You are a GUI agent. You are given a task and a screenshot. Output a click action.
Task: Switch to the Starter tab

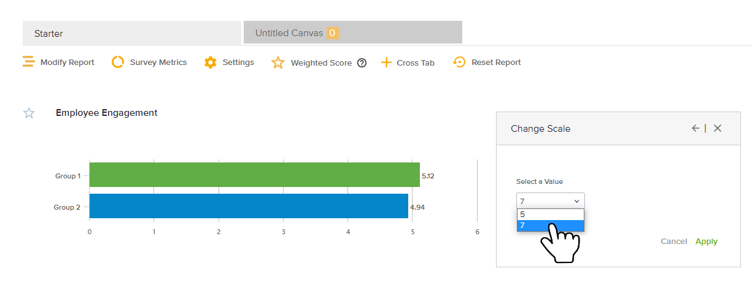click(x=131, y=33)
